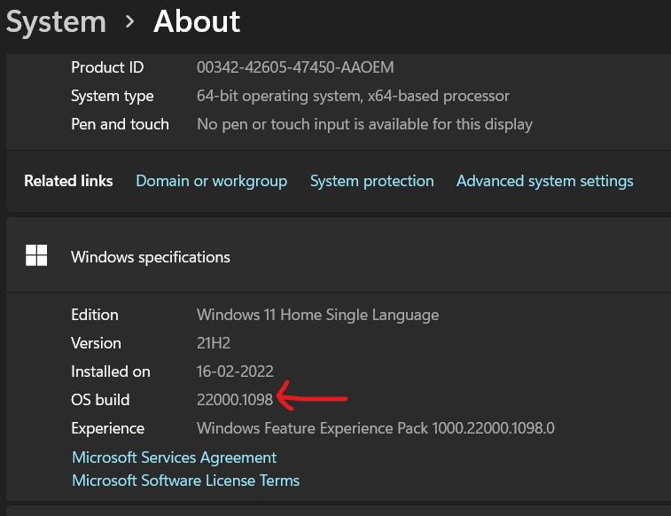Click the Installed on date 16-02-2022

(x=235, y=371)
